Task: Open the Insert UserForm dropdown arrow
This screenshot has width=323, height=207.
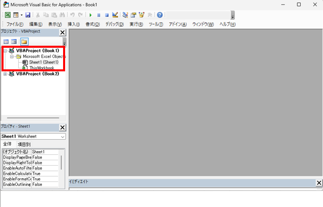Action: pos(21,15)
